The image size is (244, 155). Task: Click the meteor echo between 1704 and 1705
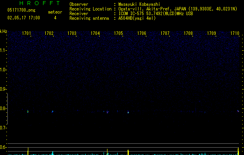click(x=107, y=112)
